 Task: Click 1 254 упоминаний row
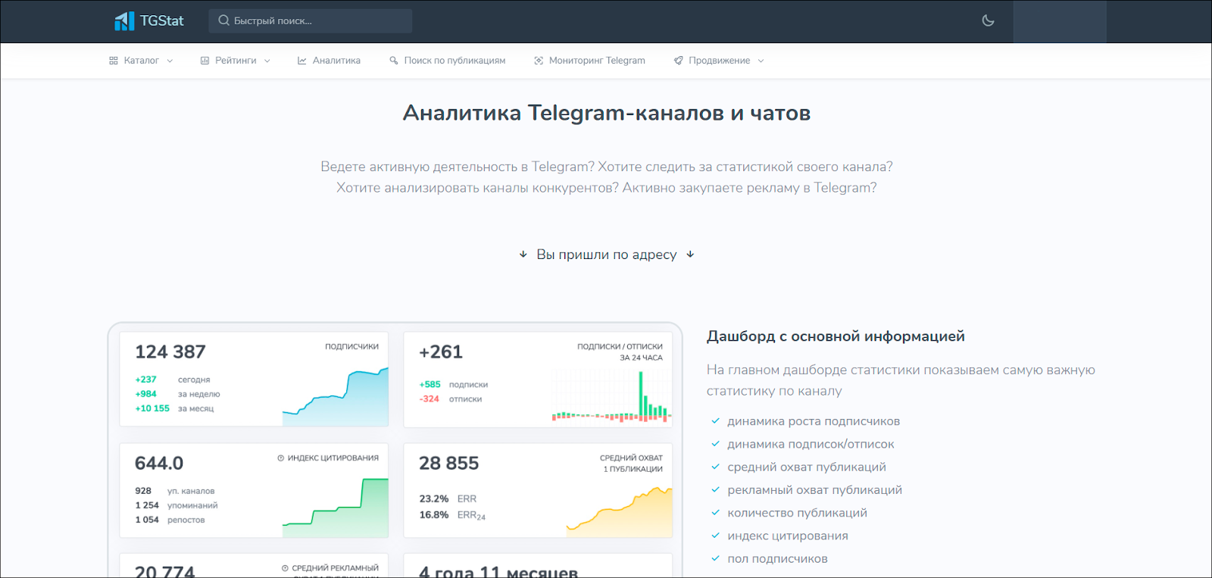pyautogui.click(x=176, y=505)
